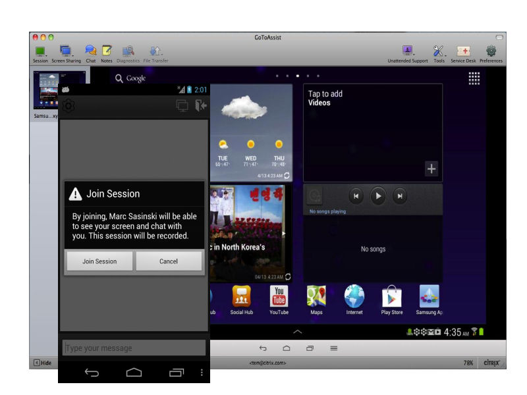Click Cancel in Join Session dialog

[x=169, y=261]
